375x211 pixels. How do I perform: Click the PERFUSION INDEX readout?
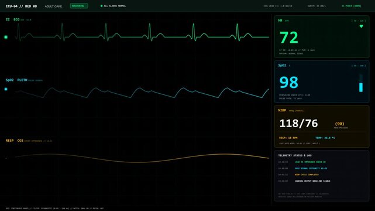294,95
